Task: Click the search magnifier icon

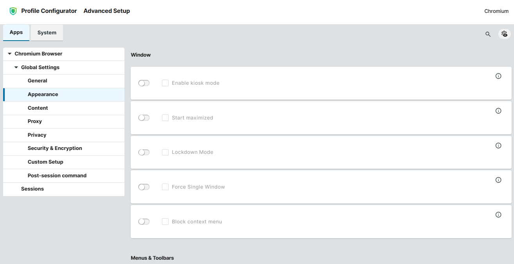Action: click(488, 34)
